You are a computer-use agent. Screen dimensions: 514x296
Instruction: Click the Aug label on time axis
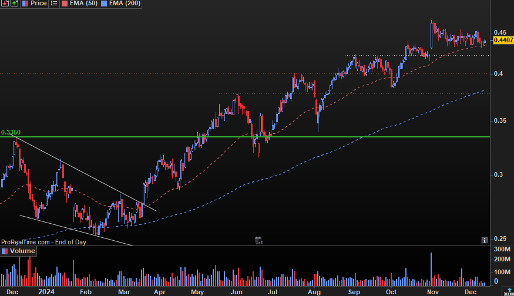314,292
